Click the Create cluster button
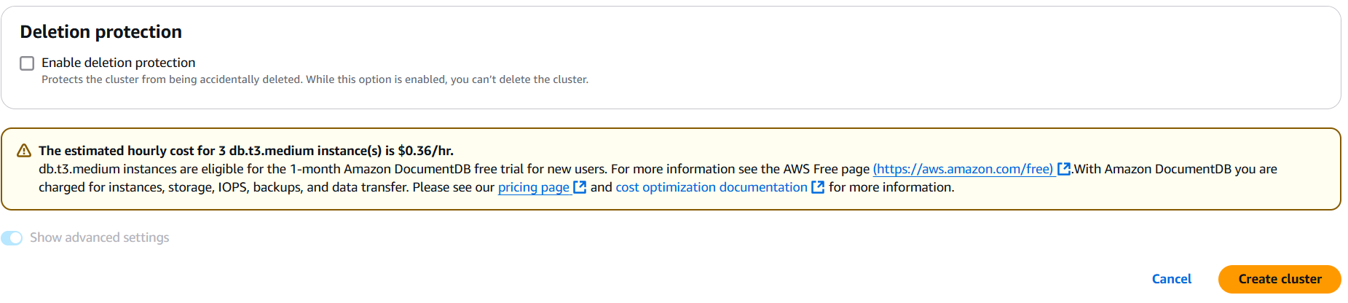Viewport: 1348px width, 303px height. (1280, 279)
